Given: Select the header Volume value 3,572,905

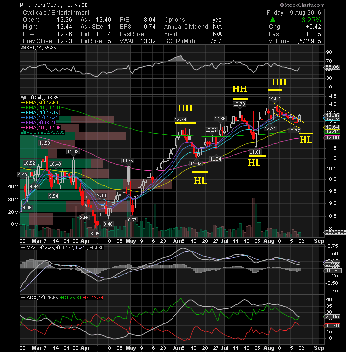Looking at the screenshot, I should point(307,41).
